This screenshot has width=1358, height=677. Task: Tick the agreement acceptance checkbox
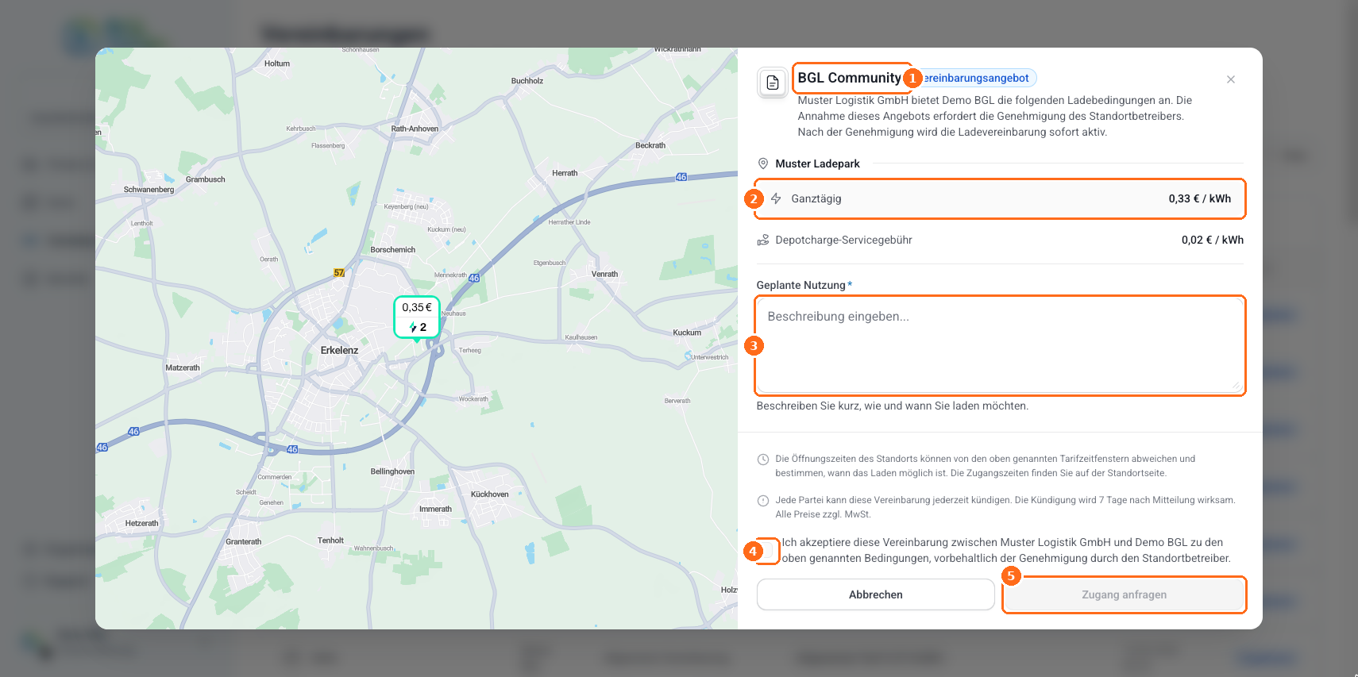[x=766, y=550]
